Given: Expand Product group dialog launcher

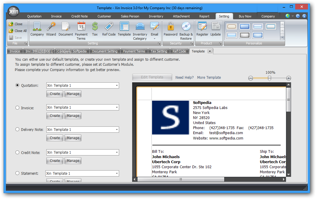Looking at the screenshot, I should [220, 44].
